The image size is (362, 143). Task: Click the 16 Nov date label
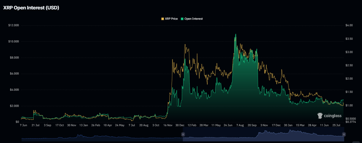[x=168, y=125]
